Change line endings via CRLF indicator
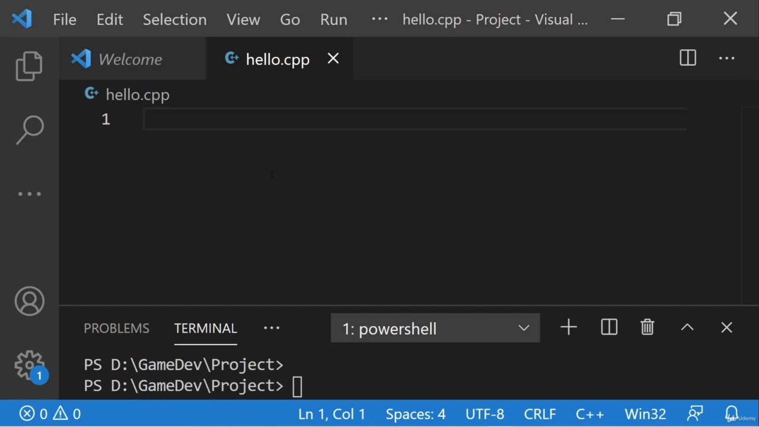The width and height of the screenshot is (759, 427). pyautogui.click(x=540, y=414)
